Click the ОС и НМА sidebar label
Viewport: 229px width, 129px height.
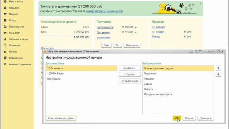(x=15, y=33)
